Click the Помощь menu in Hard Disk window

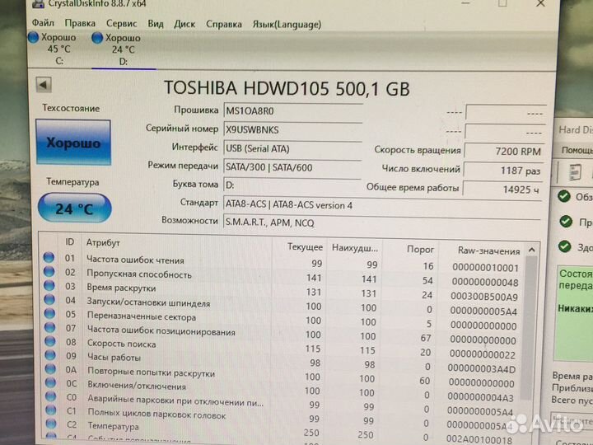pyautogui.click(x=577, y=150)
